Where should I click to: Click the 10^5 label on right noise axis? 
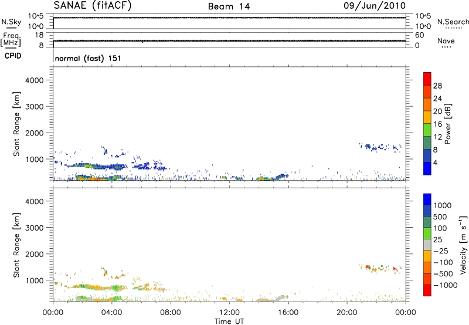coord(423,16)
